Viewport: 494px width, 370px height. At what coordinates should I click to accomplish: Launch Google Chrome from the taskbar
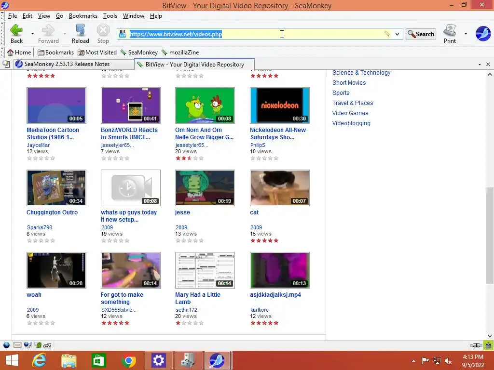(128, 360)
